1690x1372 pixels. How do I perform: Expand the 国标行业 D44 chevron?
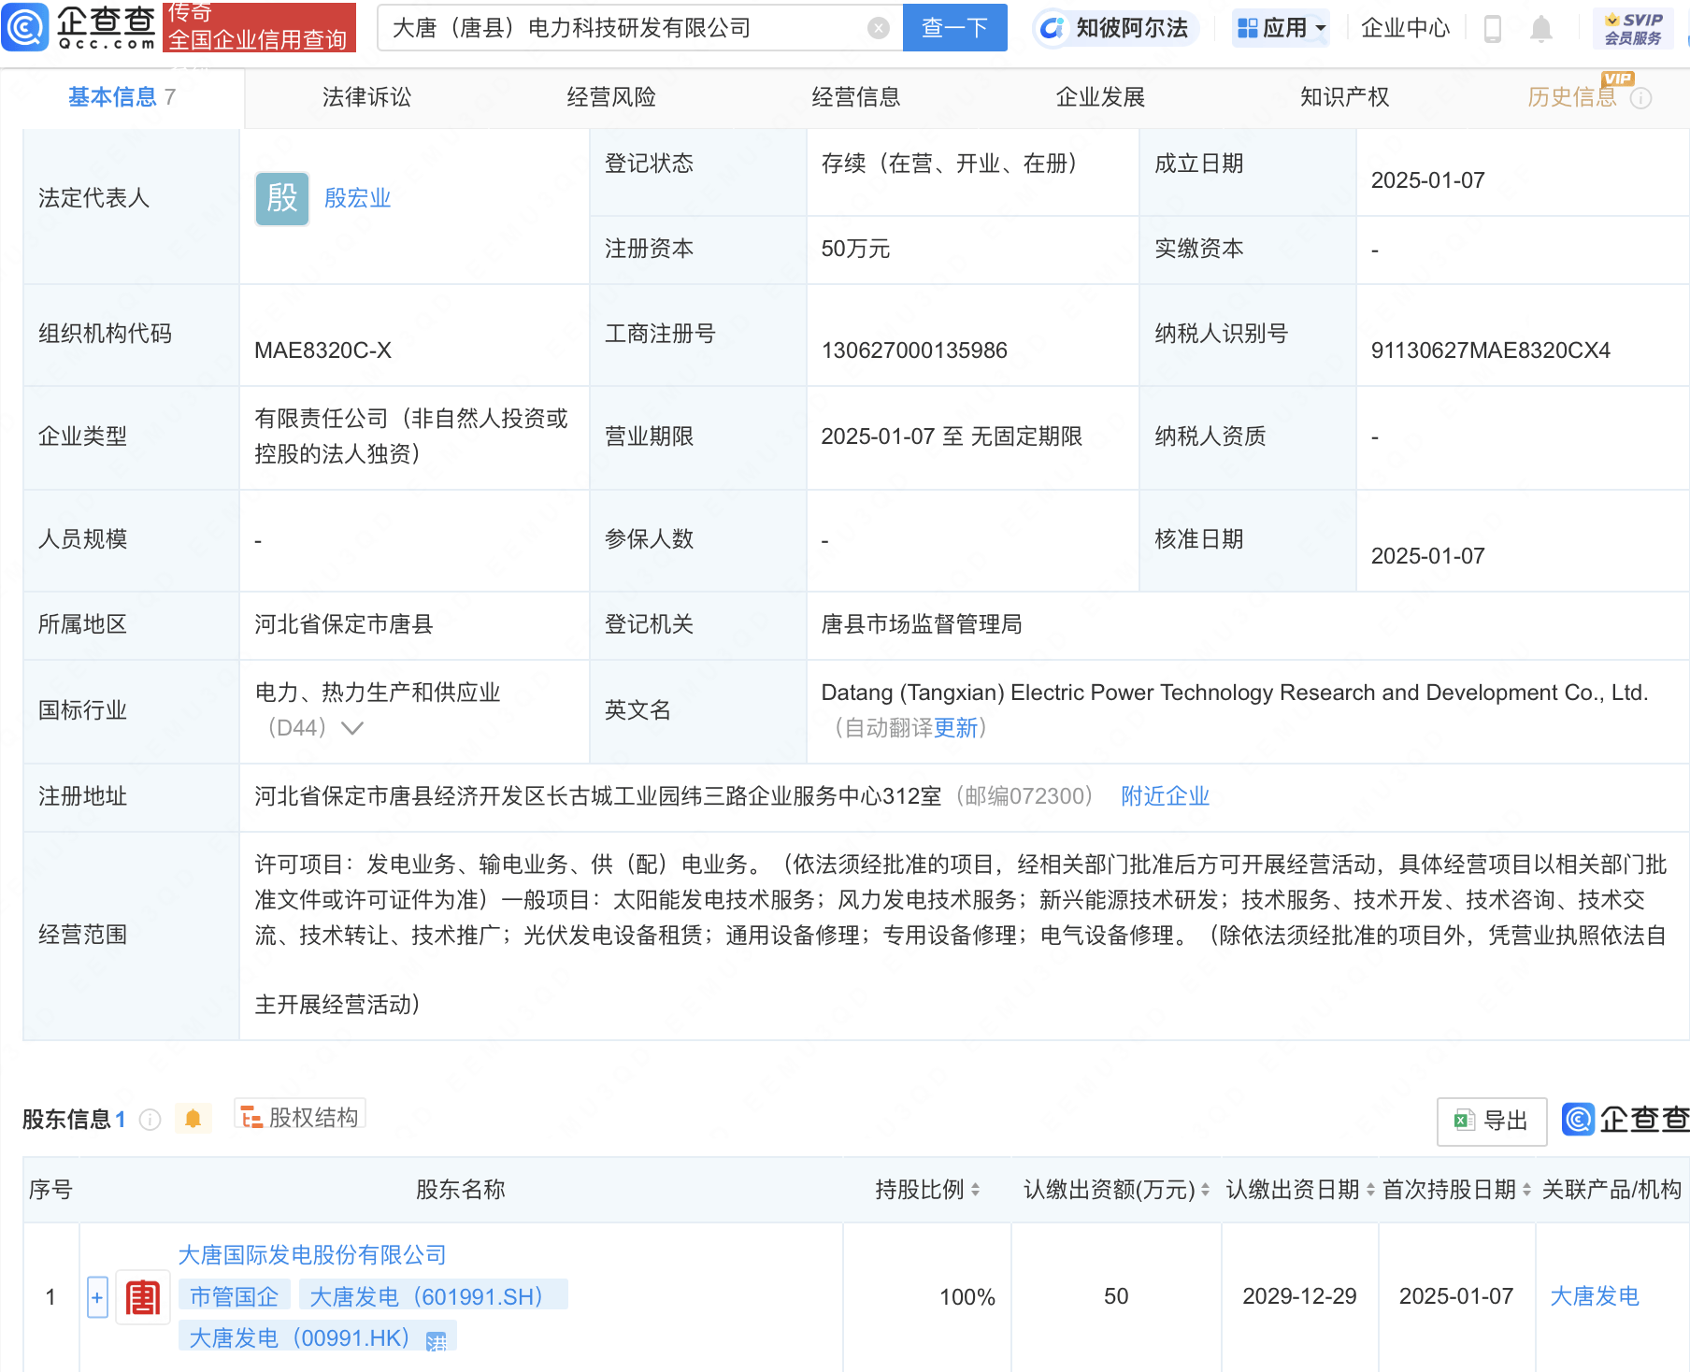[351, 728]
